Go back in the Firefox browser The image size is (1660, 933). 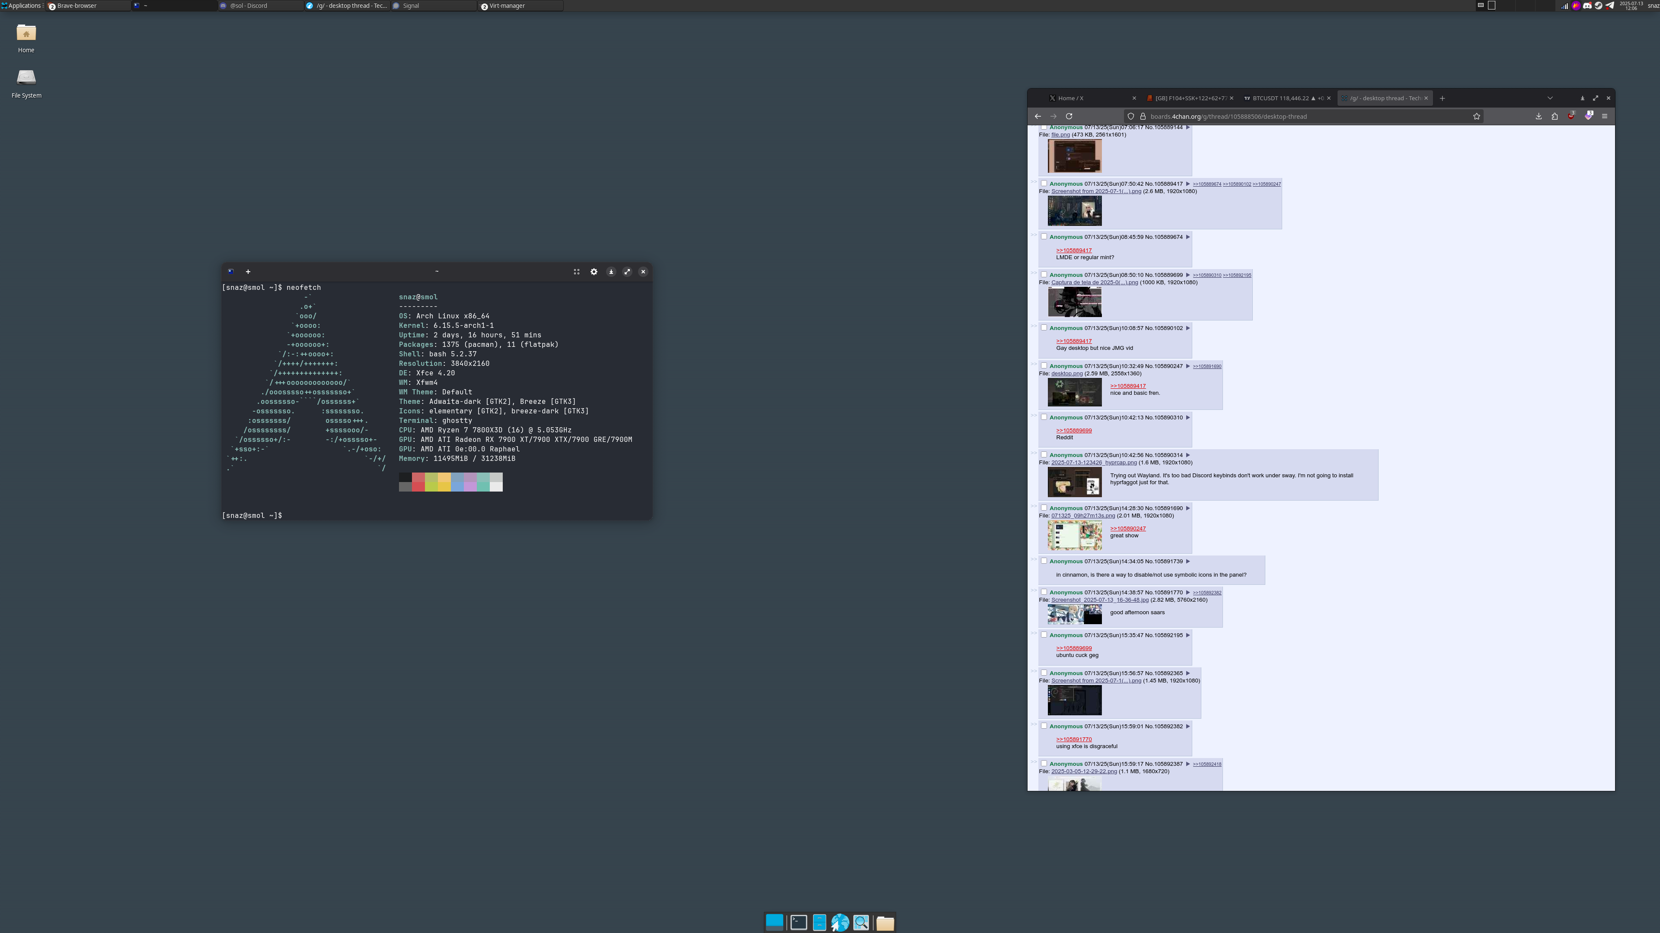point(1037,117)
